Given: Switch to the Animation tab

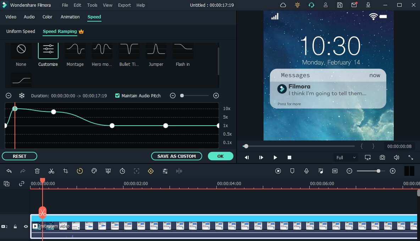Looking at the screenshot, I should [70, 17].
